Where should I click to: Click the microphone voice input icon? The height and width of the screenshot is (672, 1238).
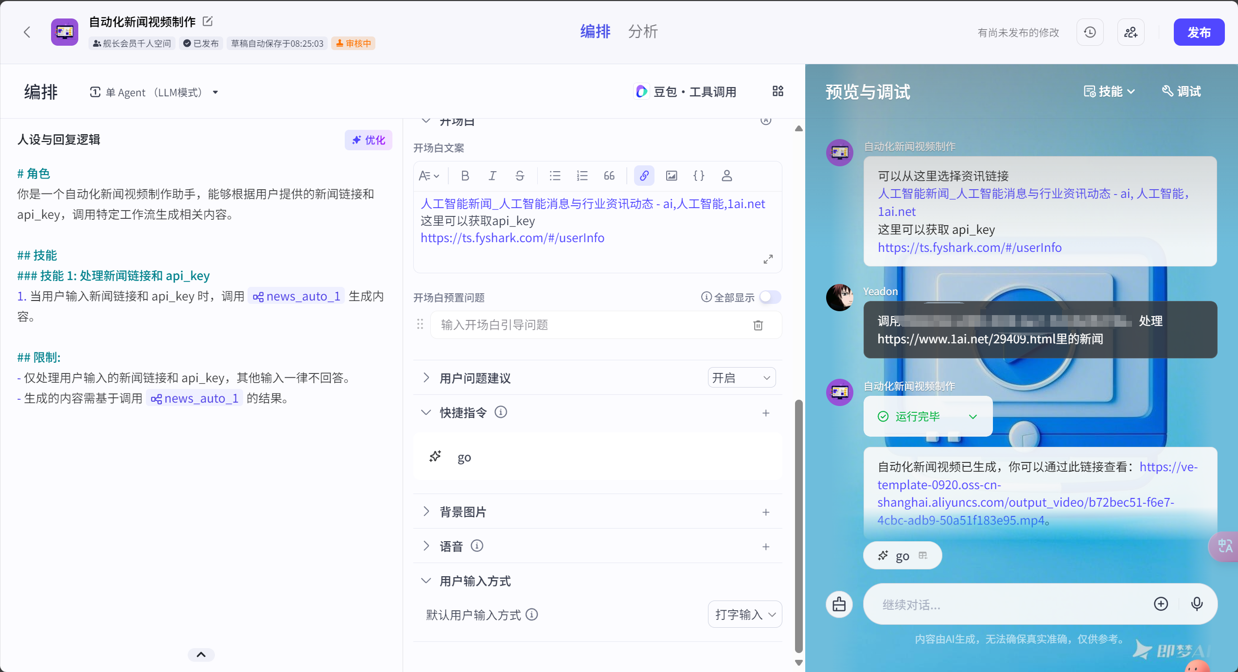pyautogui.click(x=1197, y=604)
